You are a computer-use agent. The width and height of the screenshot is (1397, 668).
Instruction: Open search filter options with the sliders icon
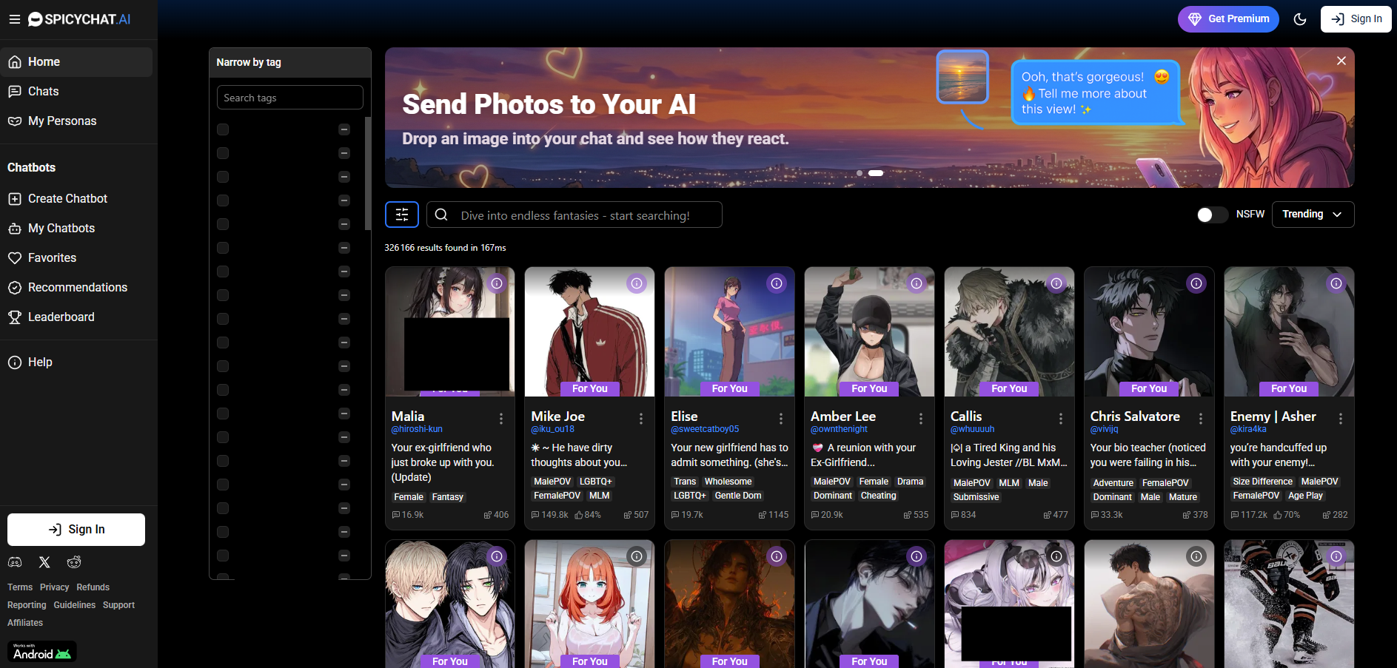click(401, 215)
